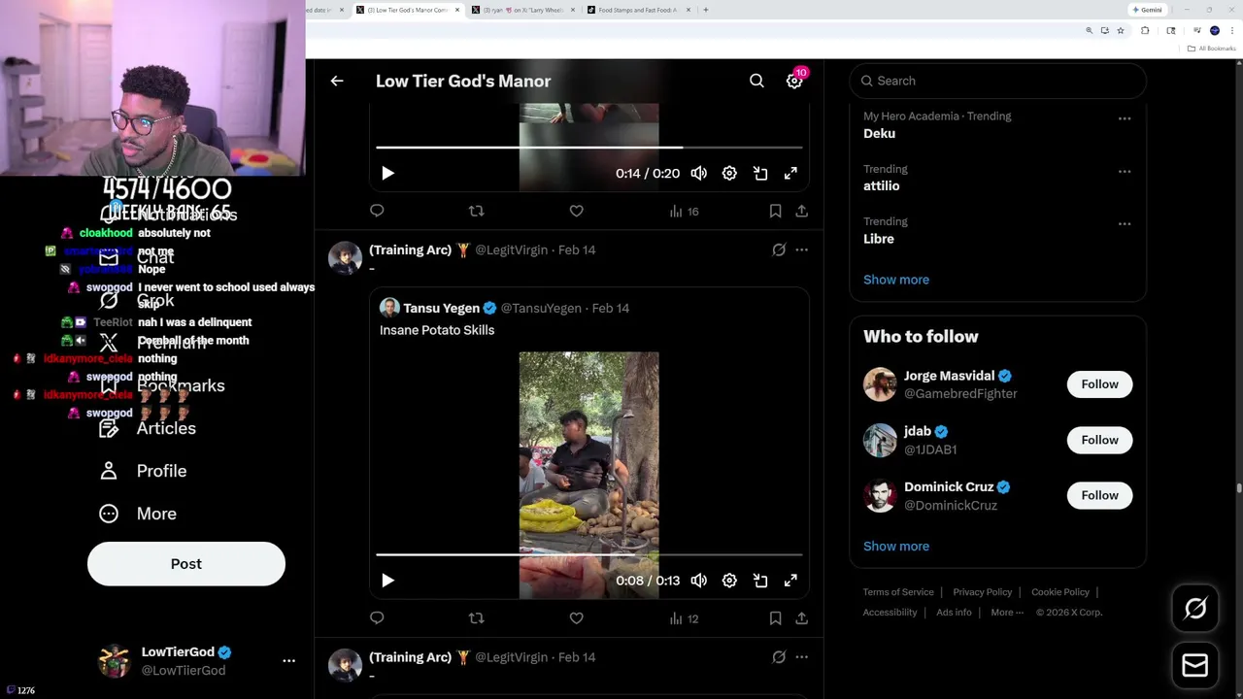Go back from Low Tier God's Manor

tap(337, 81)
